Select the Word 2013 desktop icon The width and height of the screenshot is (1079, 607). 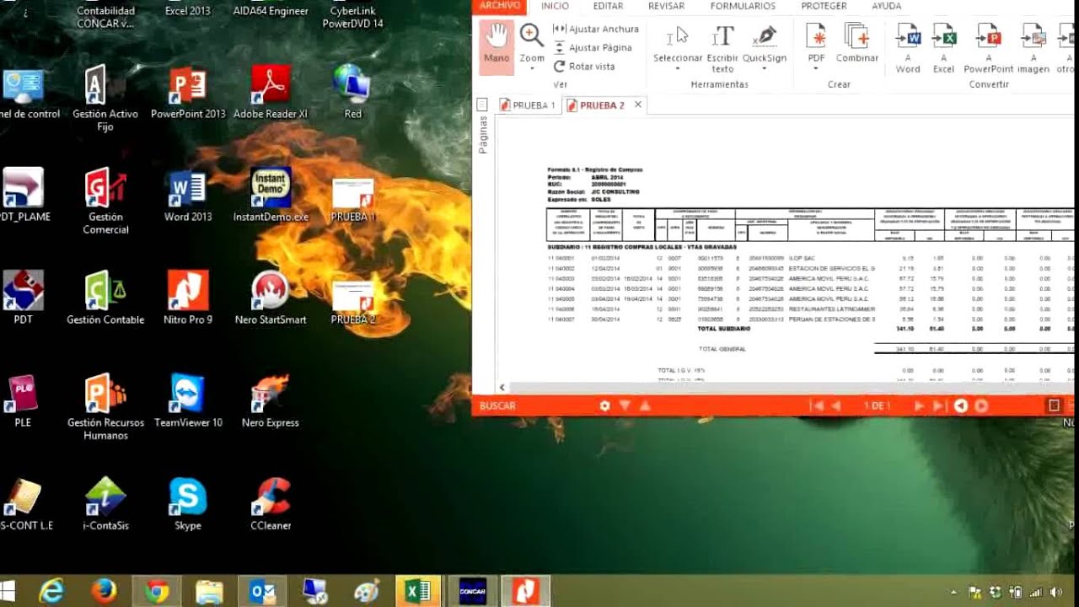tap(188, 196)
